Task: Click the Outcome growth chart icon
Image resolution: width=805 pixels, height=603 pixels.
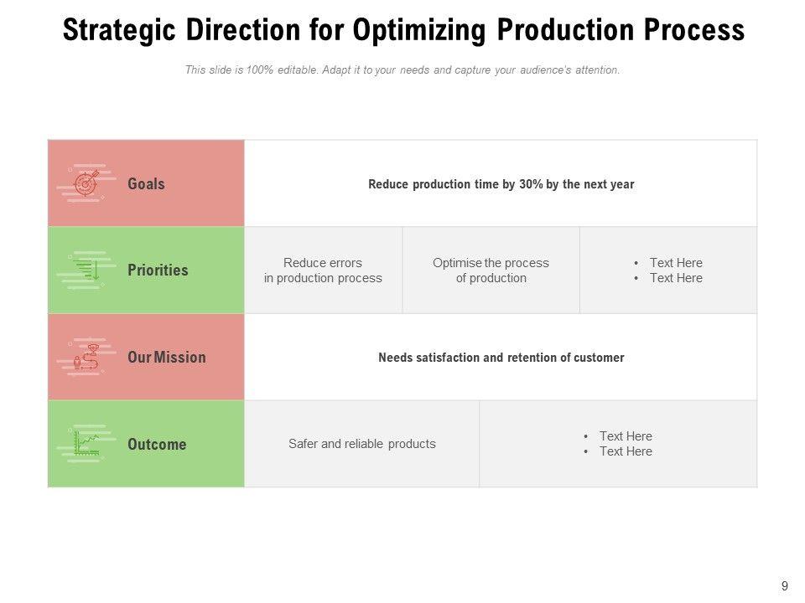Action: coord(86,444)
